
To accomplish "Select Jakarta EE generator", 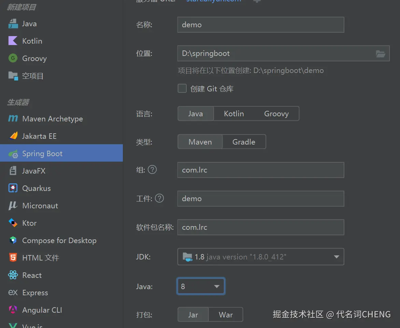I will point(61,136).
